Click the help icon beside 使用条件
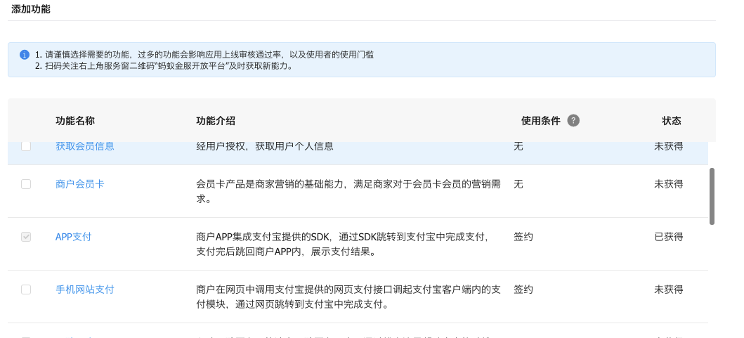The width and height of the screenshot is (744, 338). click(573, 121)
